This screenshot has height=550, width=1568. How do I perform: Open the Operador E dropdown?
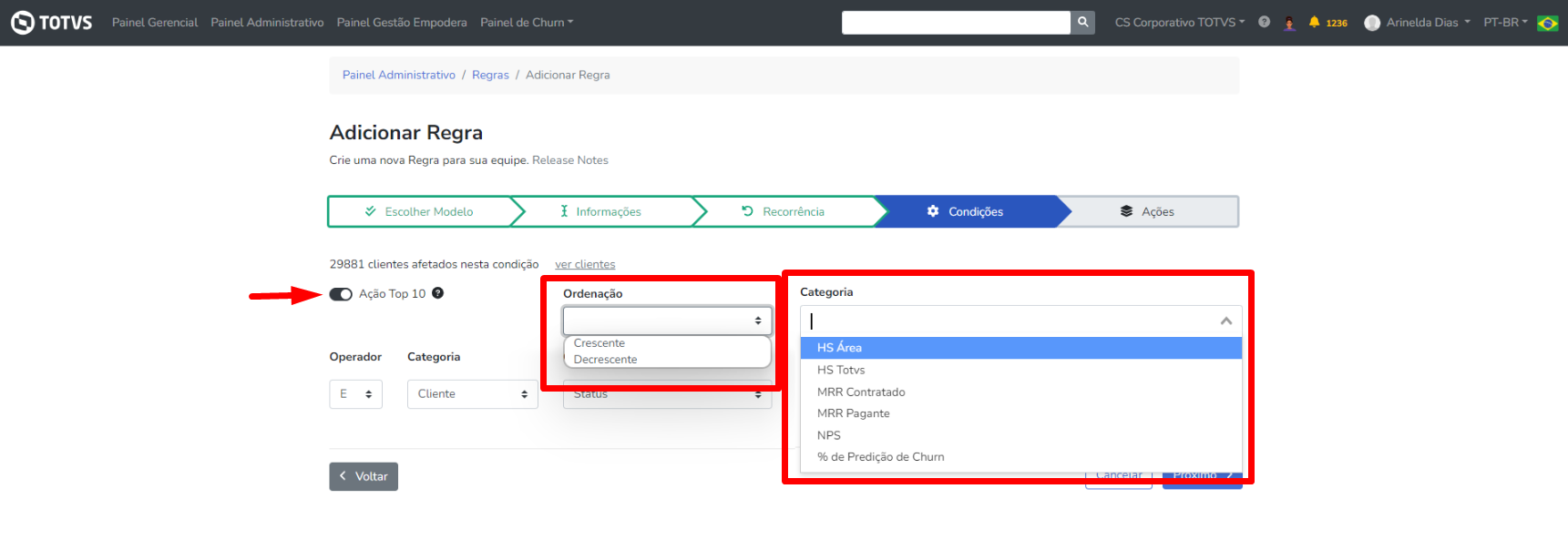355,394
